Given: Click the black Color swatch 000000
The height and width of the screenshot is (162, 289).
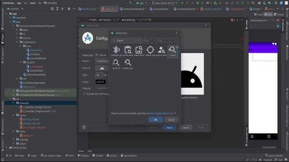Looking at the screenshot, I should click(x=100, y=82).
